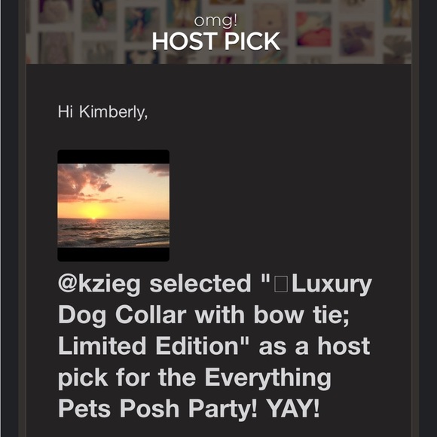This screenshot has width=437, height=437.
Task: Tap the omg! text in banner
Action: click(x=216, y=20)
